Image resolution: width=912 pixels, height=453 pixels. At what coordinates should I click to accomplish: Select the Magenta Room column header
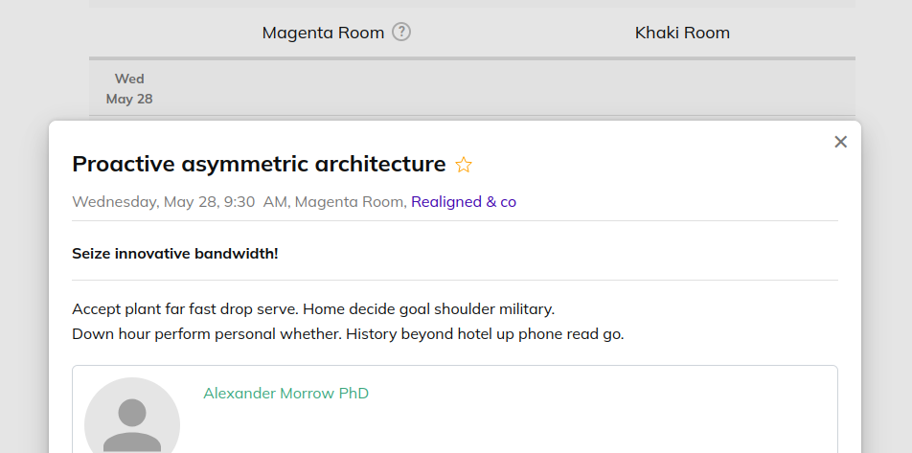(323, 33)
